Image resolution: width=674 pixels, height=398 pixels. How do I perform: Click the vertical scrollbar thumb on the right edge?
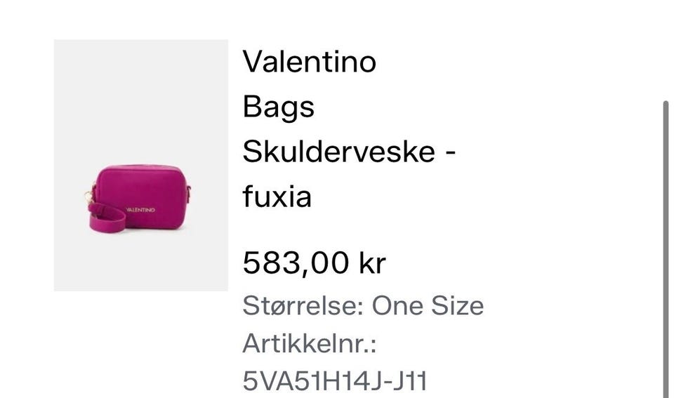666,249
